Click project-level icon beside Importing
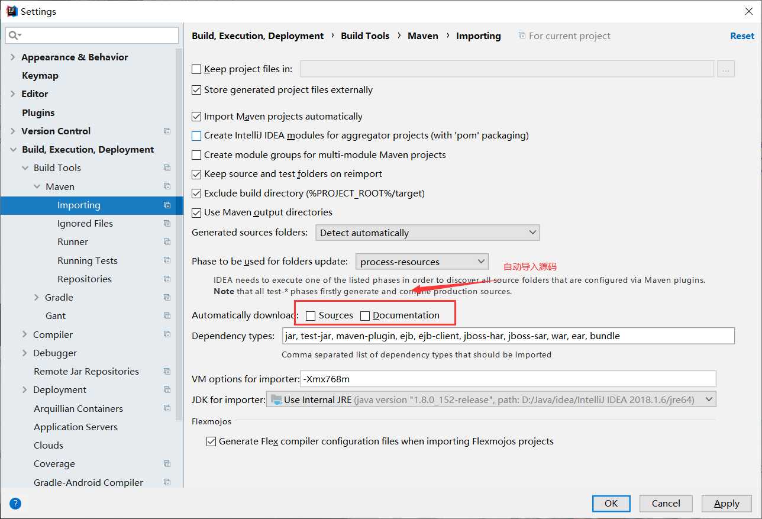Screen dimensions: 762x519 tap(167, 205)
